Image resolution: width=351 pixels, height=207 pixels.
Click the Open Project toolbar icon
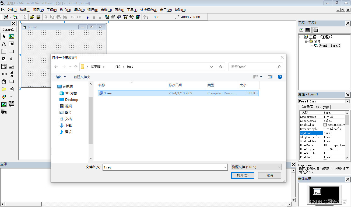point(32,17)
